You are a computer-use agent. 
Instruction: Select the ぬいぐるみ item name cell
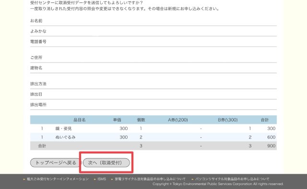pos(65,137)
